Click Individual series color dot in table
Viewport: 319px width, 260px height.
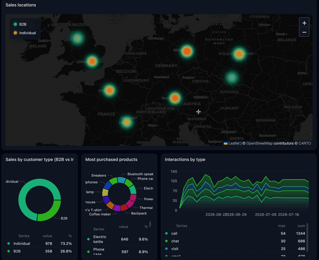pos(9,243)
